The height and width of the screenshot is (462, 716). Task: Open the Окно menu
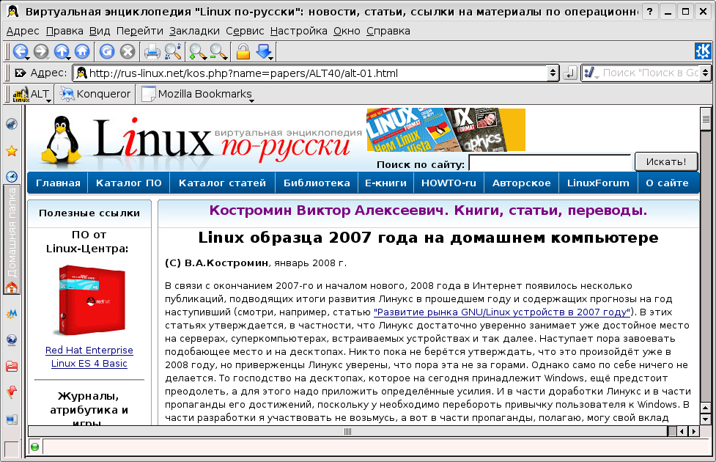point(347,31)
